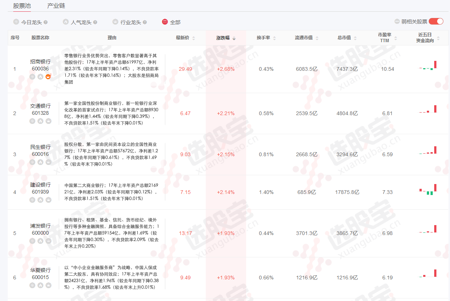Click 交通银行's five-day fund flow chart

click(x=428, y=109)
